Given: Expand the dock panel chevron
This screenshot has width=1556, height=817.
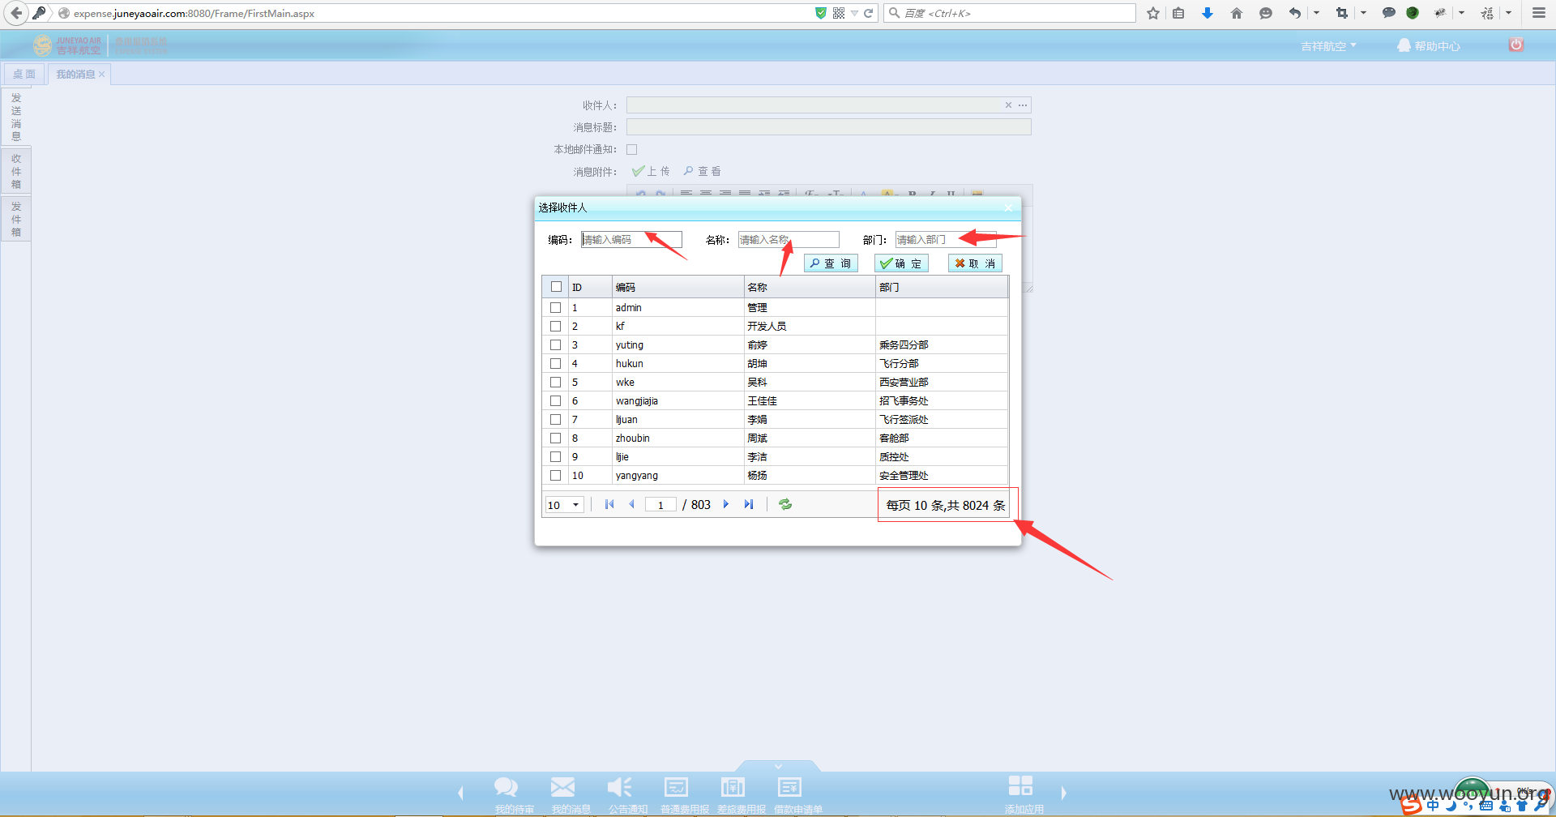Looking at the screenshot, I should coord(778,766).
